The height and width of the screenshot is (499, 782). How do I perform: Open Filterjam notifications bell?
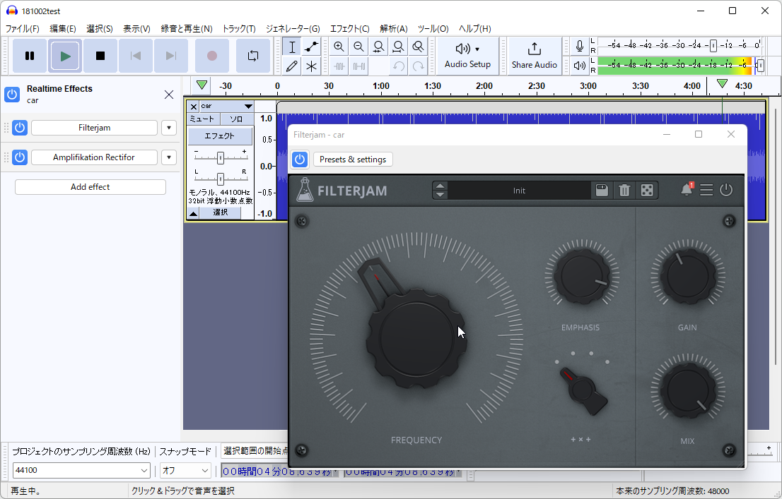(x=686, y=189)
